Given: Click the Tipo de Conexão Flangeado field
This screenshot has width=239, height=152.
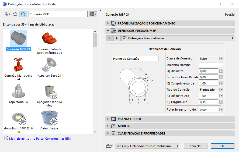Looking at the screenshot, I should [x=208, y=90].
